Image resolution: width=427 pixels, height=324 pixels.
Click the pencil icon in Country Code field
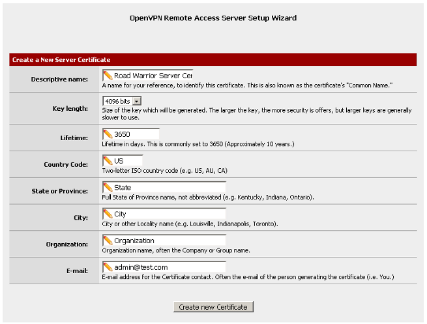108,160
